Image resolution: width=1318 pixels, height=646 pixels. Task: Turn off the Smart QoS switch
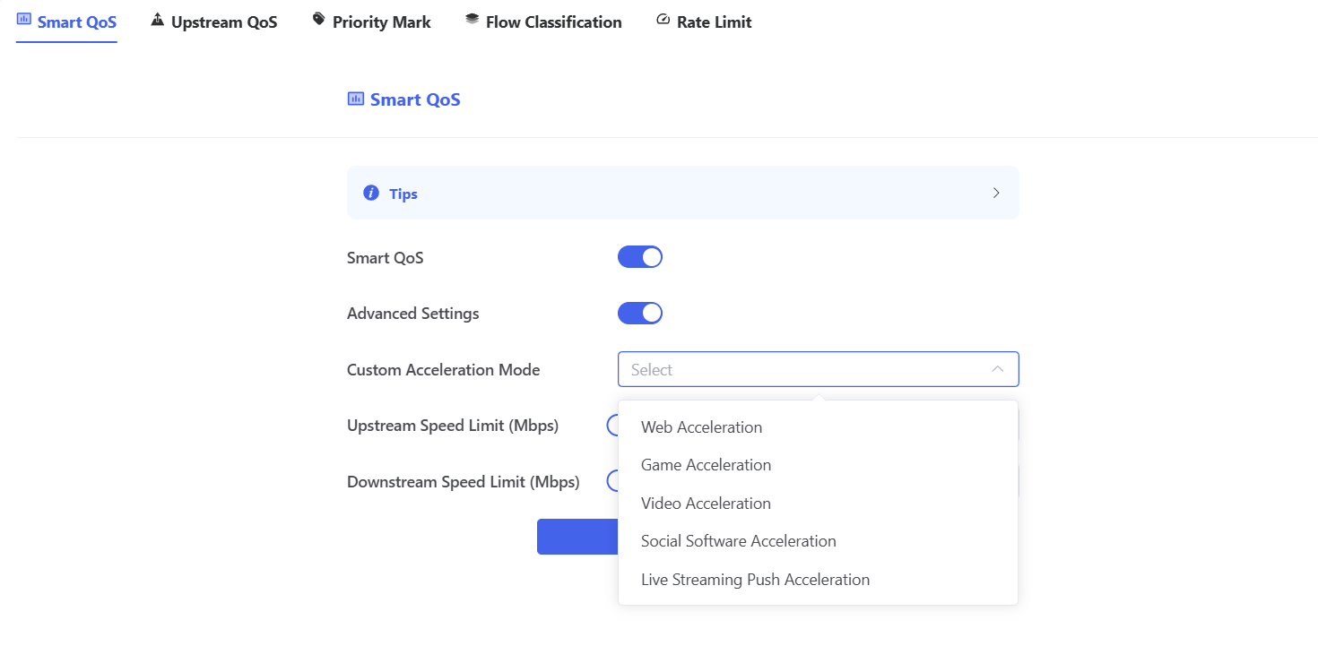(x=640, y=257)
